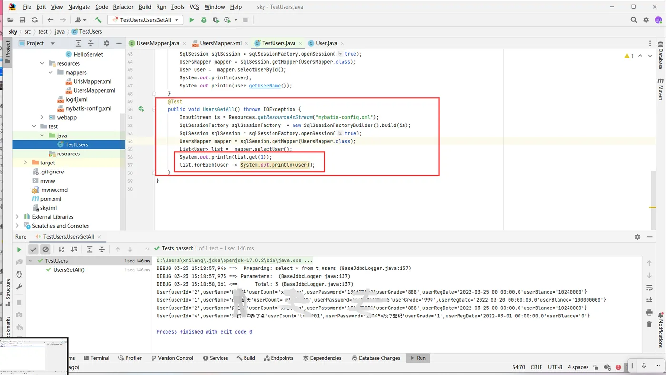The height and width of the screenshot is (375, 666).
Task: Open Search Everywhere magnifier icon
Action: click(634, 20)
